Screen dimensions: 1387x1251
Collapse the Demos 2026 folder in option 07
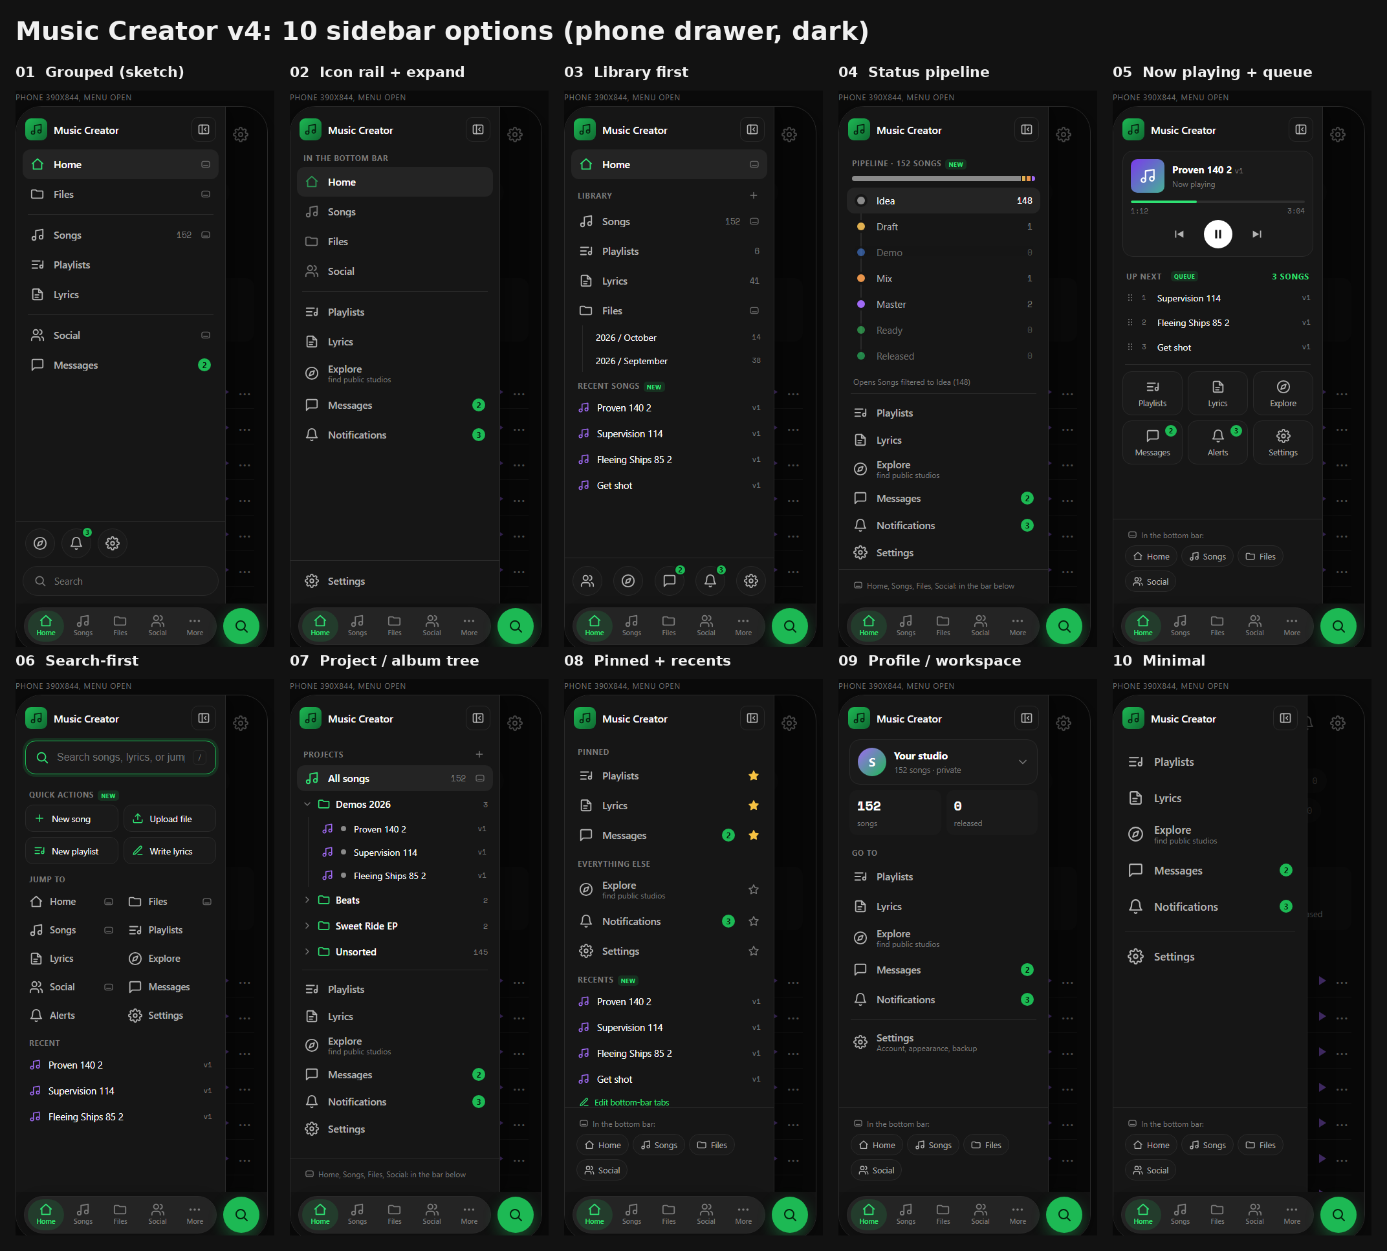[x=307, y=804]
